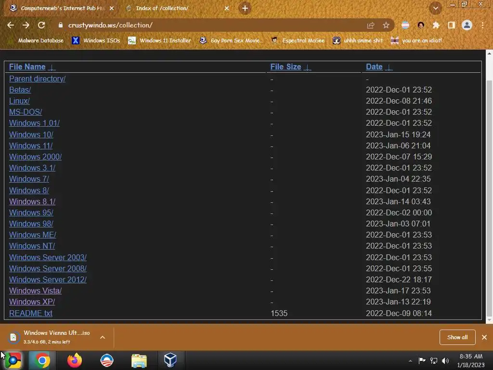The height and width of the screenshot is (370, 493).
Task: Open the Windows XP folder
Action: tap(32, 302)
